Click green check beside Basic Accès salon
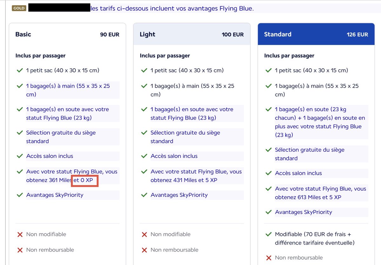 coord(20,156)
